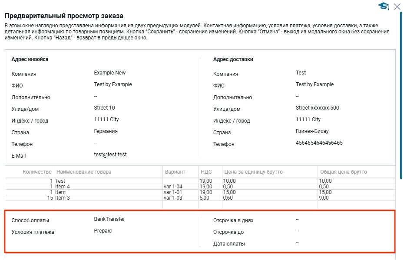Click the Общая цена брутто header
404x262 pixels.
click(343, 172)
